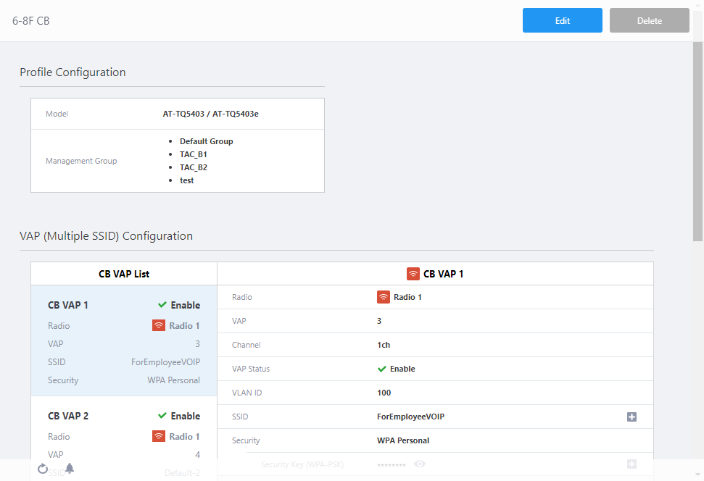The width and height of the screenshot is (704, 481).
Task: Click the green Enable checkmark for CB VAP 1
Action: 162,305
